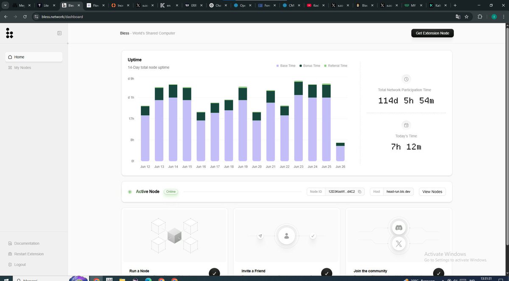Copy the Node ID with the copy icon

tap(359, 192)
